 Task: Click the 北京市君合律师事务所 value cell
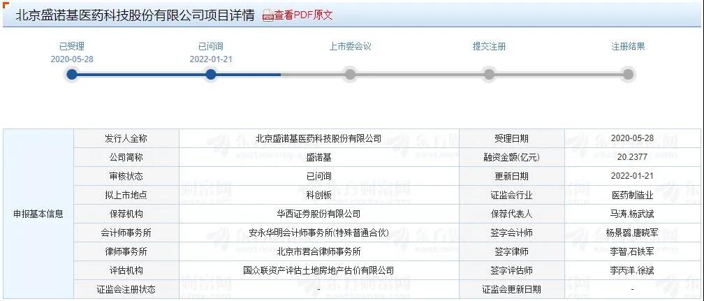point(318,251)
